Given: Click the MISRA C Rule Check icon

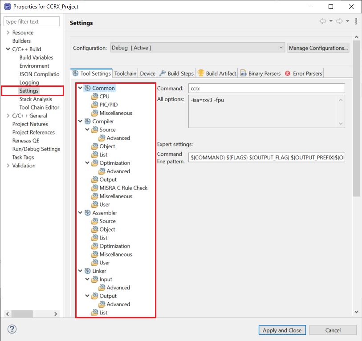Looking at the screenshot, I should 95,188.
